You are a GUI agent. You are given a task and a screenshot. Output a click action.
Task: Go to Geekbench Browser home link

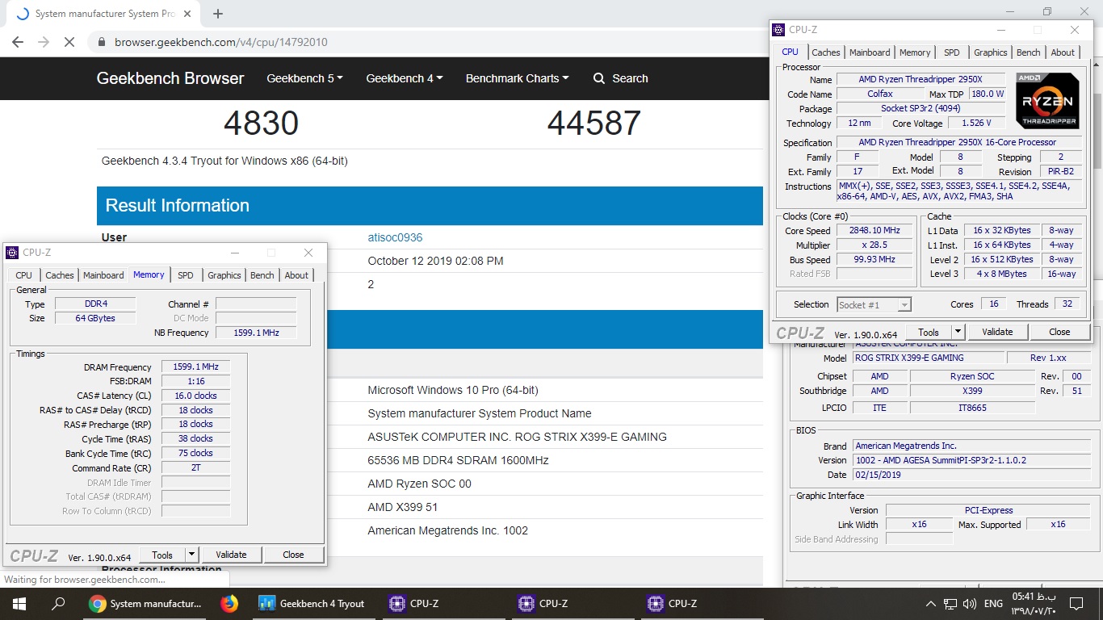(170, 78)
